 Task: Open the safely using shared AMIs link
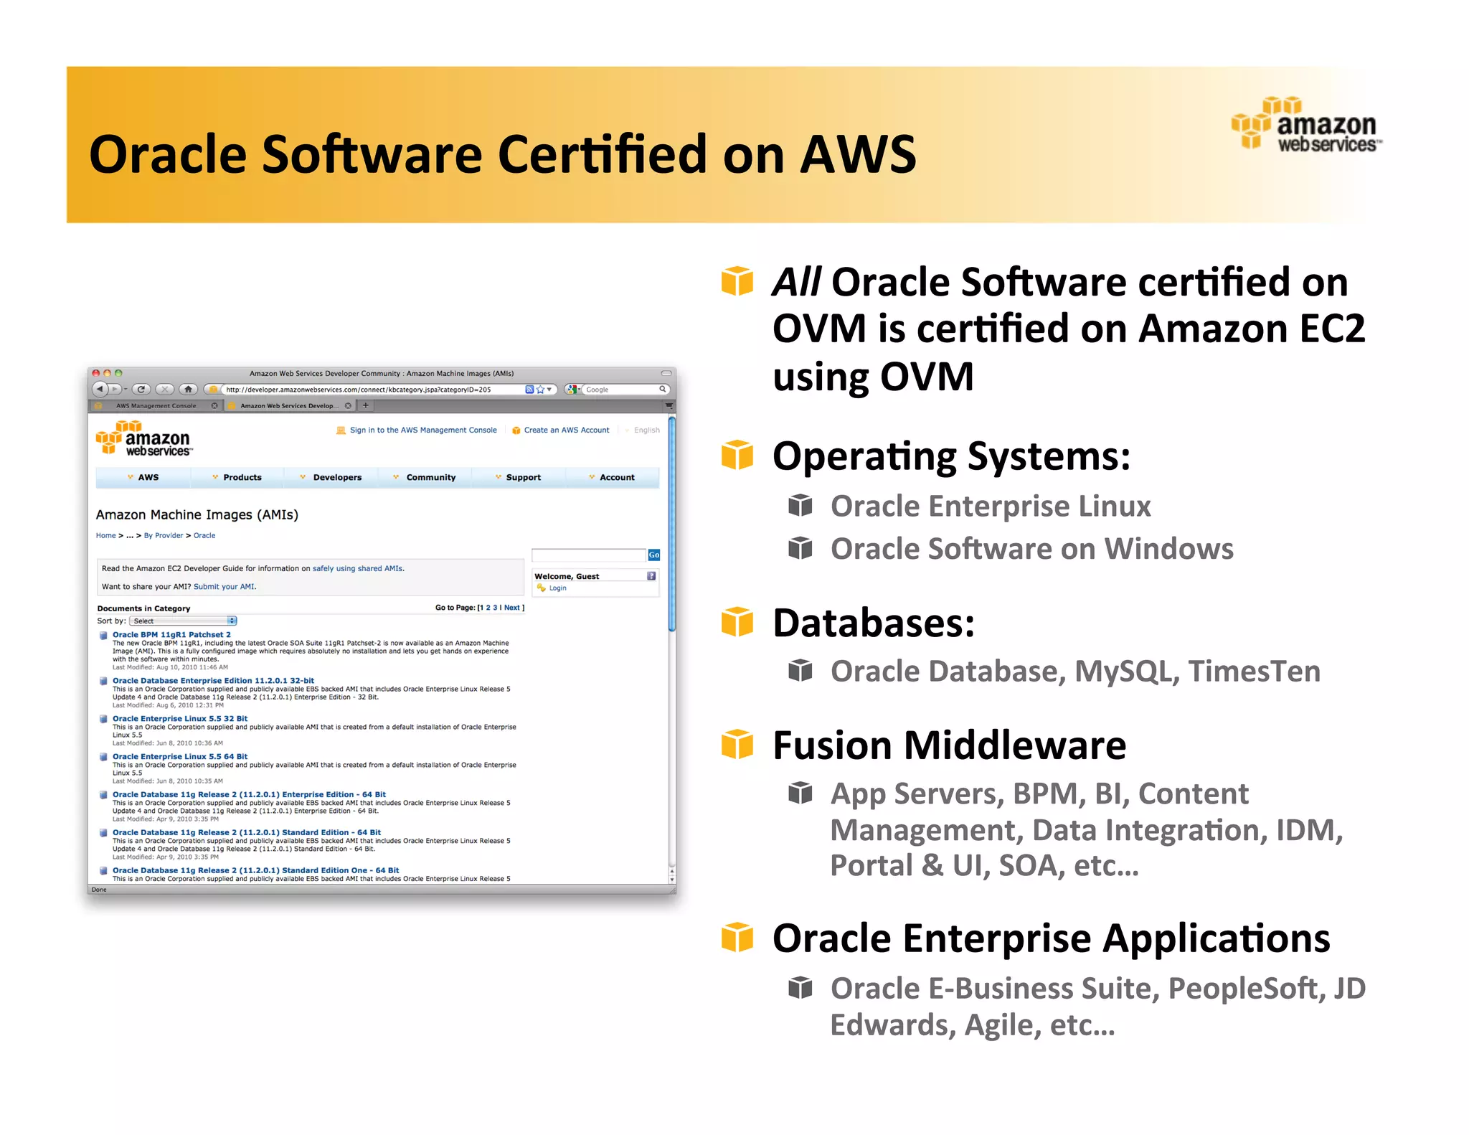[357, 568]
